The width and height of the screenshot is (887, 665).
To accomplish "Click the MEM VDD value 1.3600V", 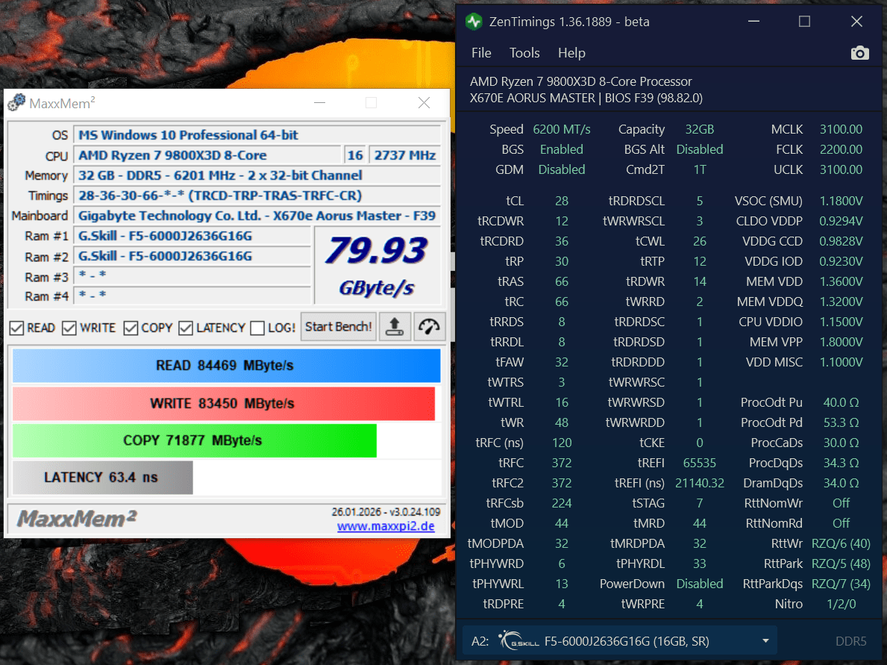I will (x=841, y=281).
